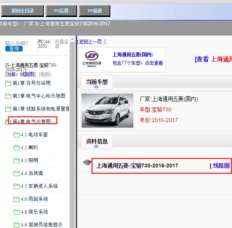Click folder icon beside 4.9 驾驶员信息显示
232x228 pixels.
coord(17,225)
